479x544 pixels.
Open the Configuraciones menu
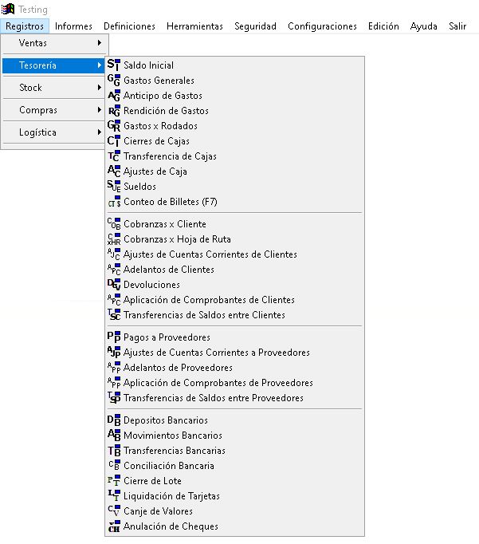(322, 26)
